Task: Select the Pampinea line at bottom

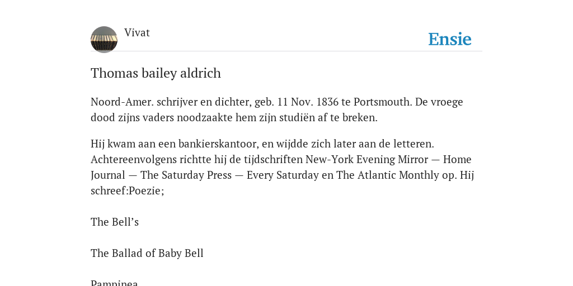Action: click(114, 283)
